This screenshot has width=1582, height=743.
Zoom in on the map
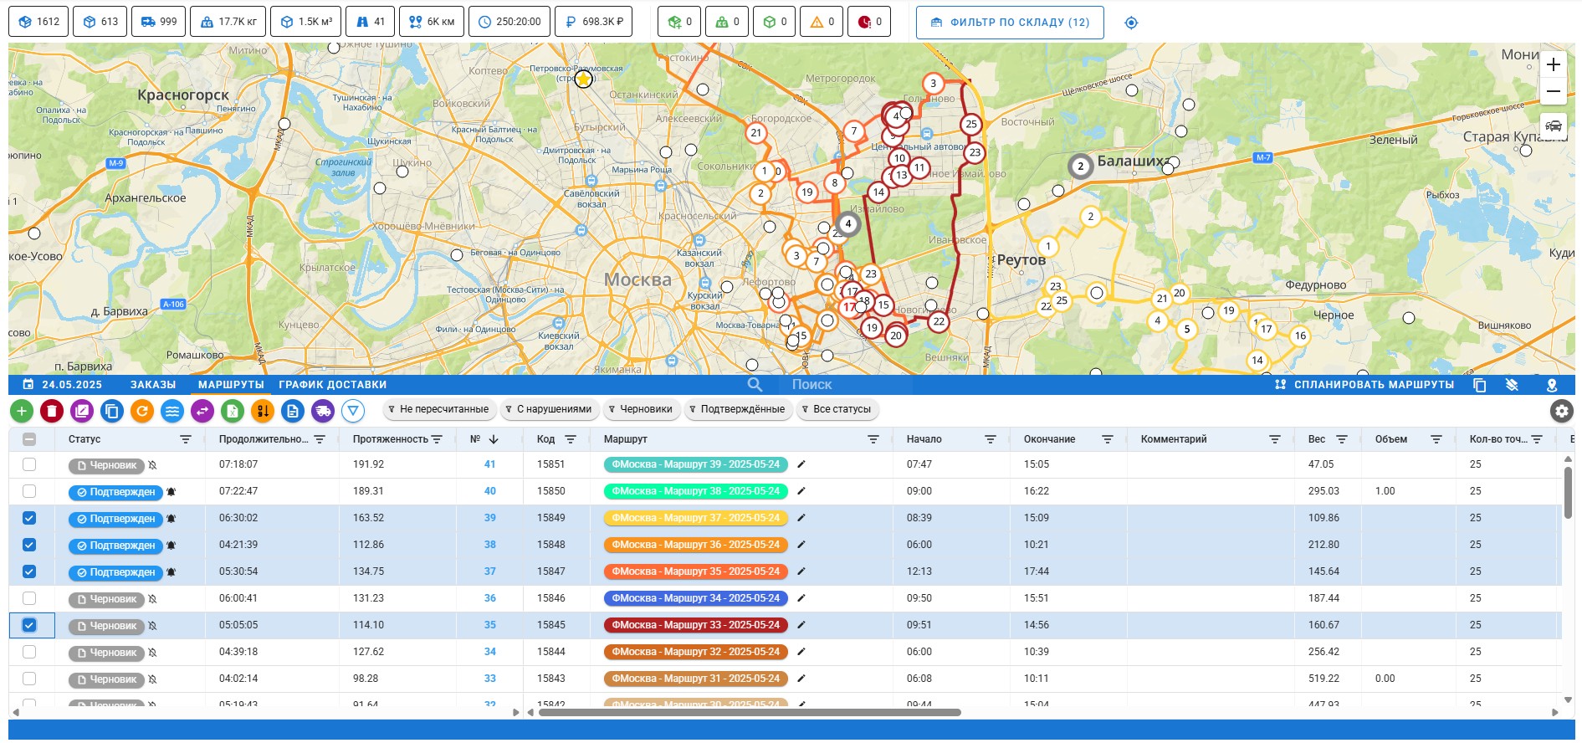[1553, 64]
